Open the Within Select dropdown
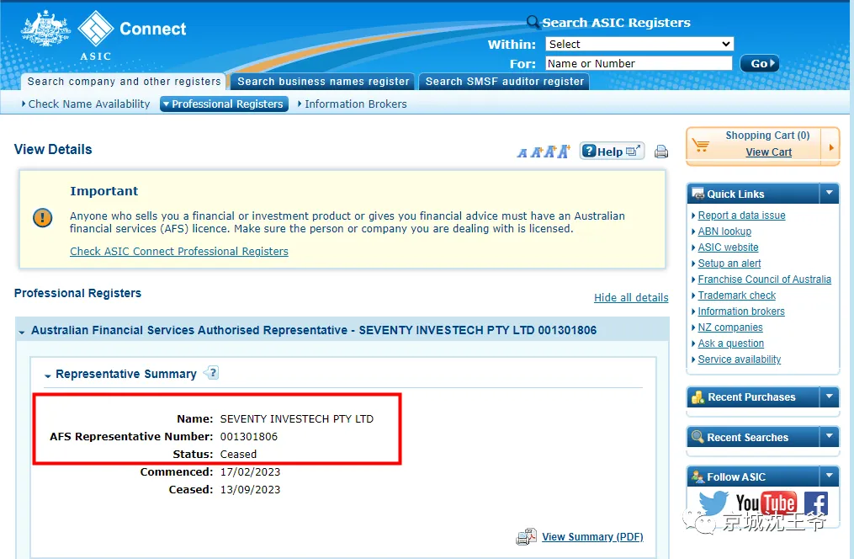Viewport: 854px width, 559px height. (639, 44)
